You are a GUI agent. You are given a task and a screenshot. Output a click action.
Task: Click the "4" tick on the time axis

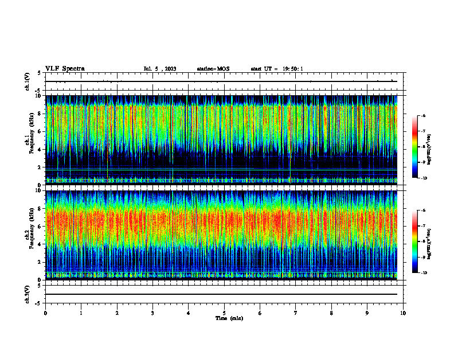click(x=188, y=313)
